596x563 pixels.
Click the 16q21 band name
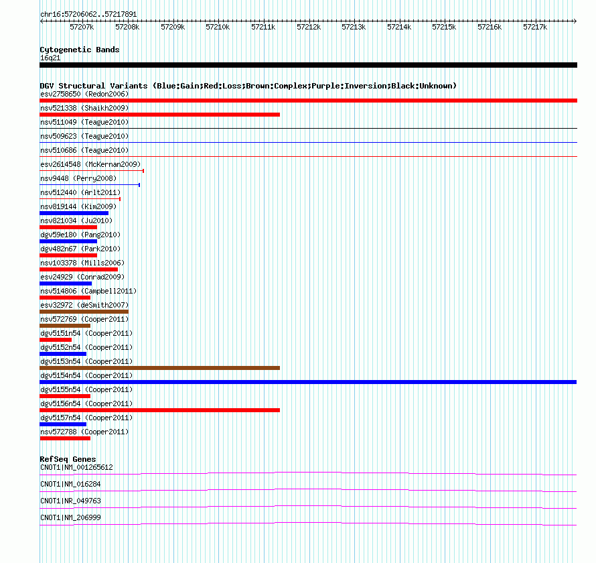click(x=50, y=58)
